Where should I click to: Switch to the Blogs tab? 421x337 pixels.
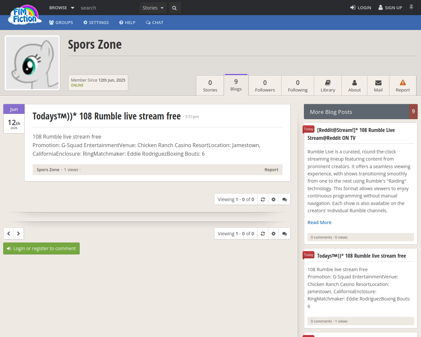tap(236, 85)
